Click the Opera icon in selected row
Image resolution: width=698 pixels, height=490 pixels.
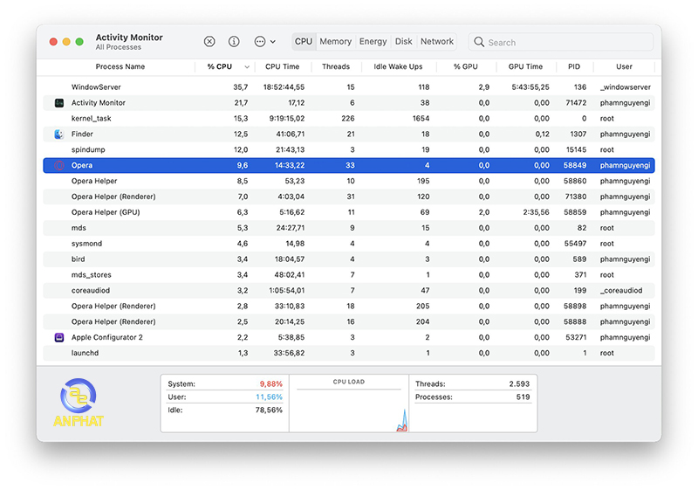pos(58,165)
